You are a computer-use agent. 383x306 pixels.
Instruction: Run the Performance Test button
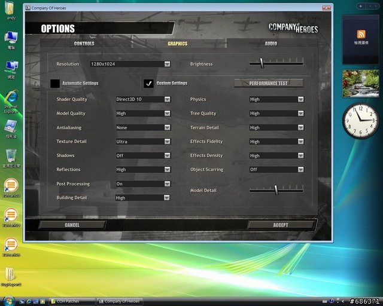[x=269, y=83]
